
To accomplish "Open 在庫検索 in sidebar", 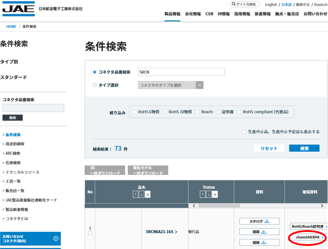I will coord(13,163).
